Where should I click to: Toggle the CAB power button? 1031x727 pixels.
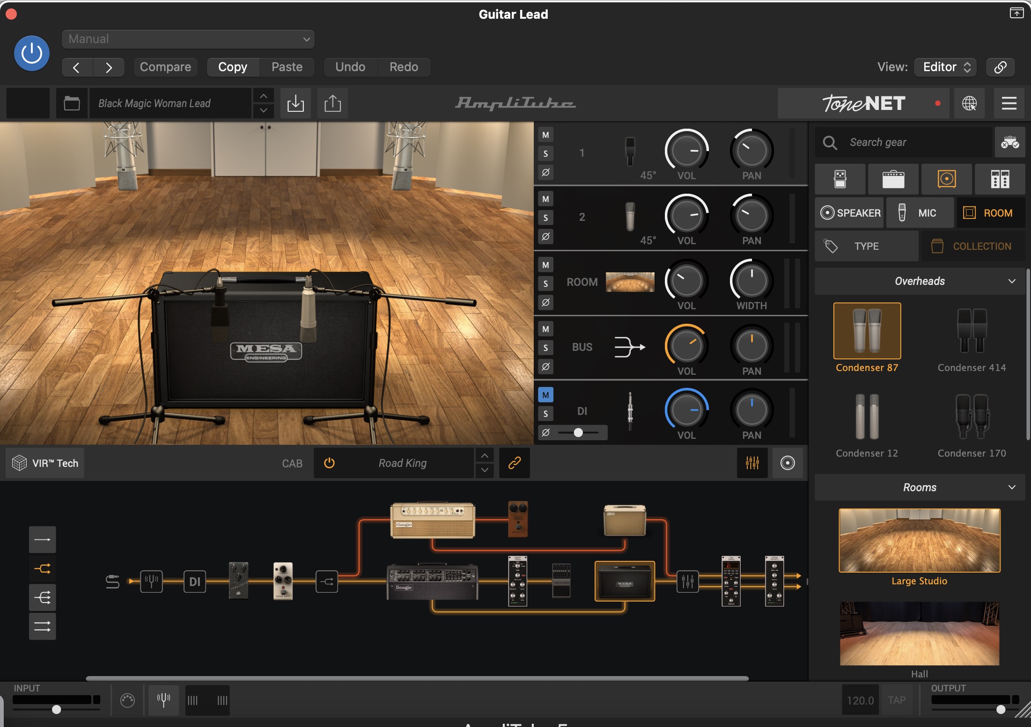[x=329, y=463]
